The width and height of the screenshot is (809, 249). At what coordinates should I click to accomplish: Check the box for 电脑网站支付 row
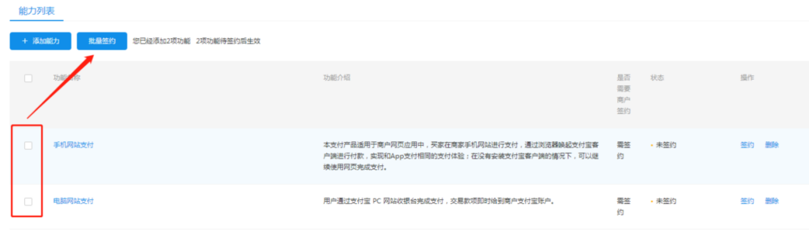pos(28,201)
